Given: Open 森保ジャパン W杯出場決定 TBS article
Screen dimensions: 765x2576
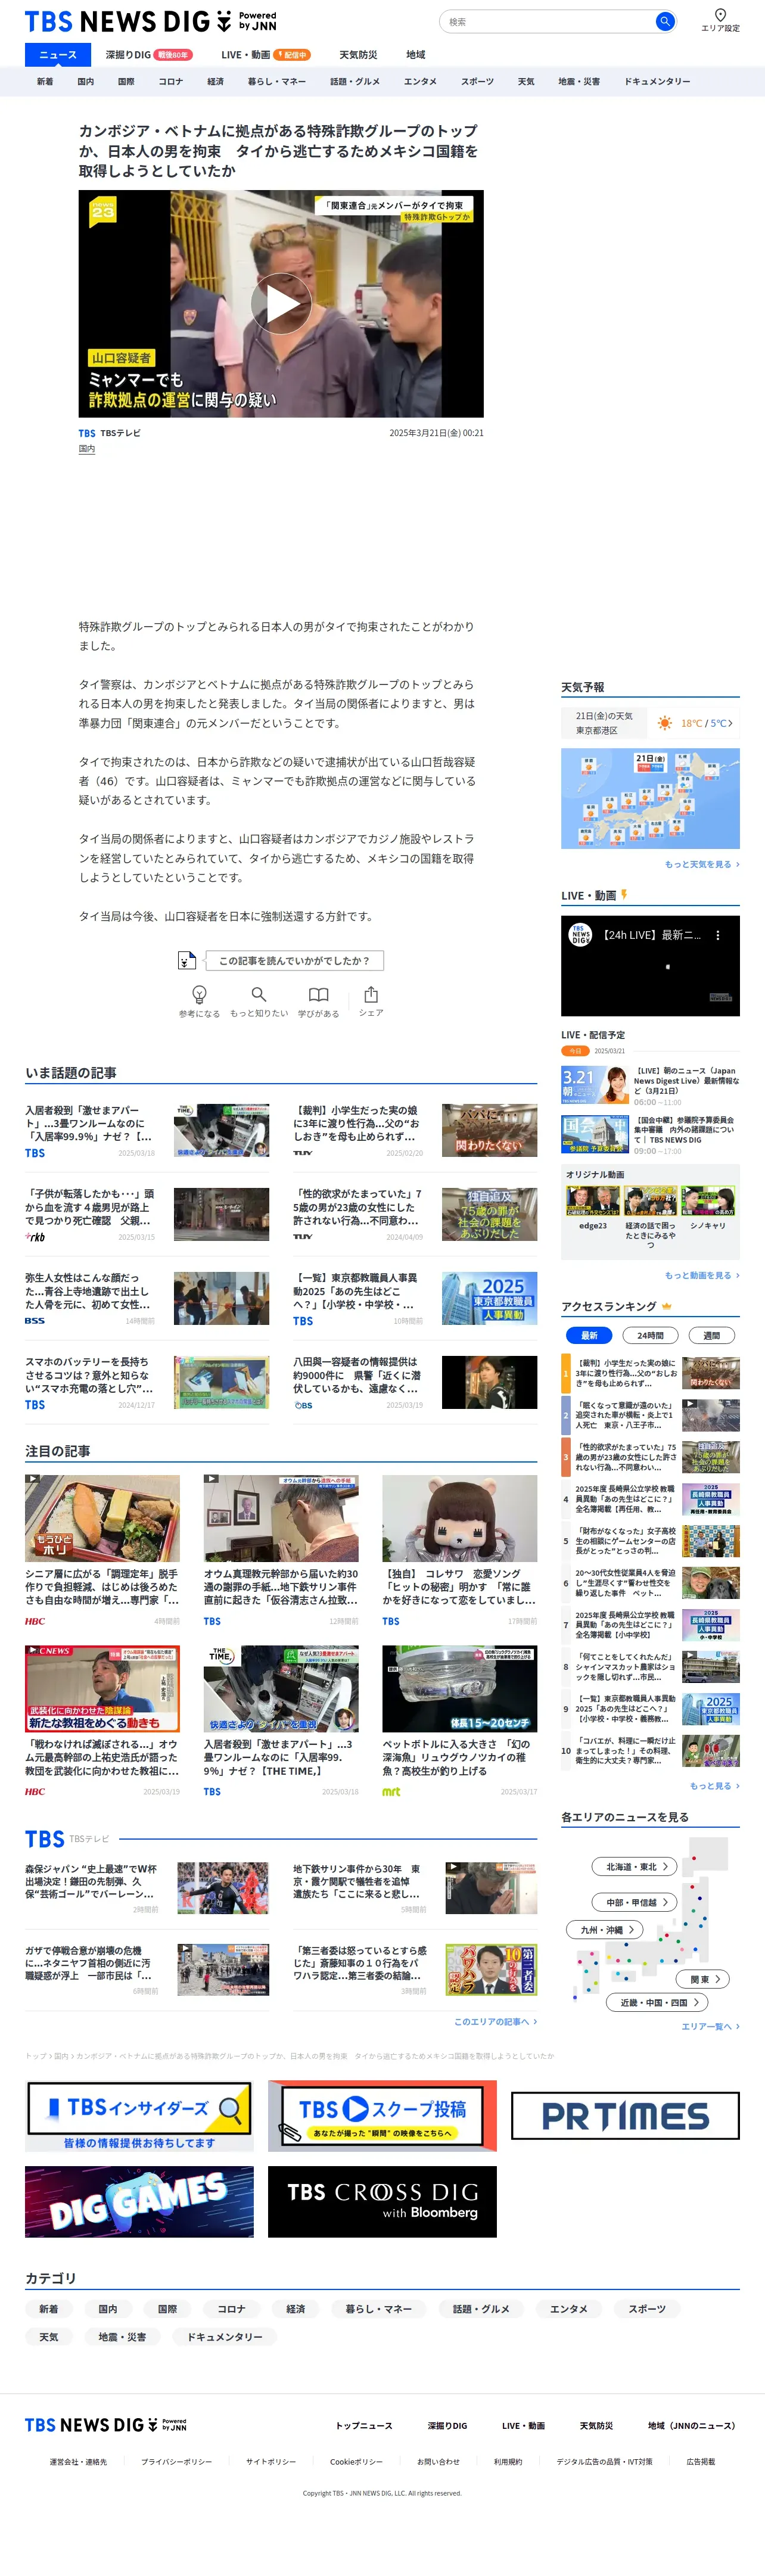Looking at the screenshot, I should (x=147, y=1888).
